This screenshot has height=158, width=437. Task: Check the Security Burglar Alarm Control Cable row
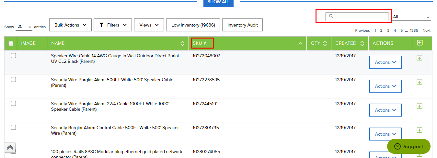click(x=13, y=128)
